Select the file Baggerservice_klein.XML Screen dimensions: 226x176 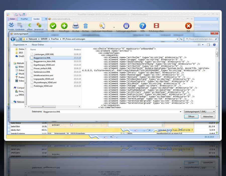pos(44,61)
